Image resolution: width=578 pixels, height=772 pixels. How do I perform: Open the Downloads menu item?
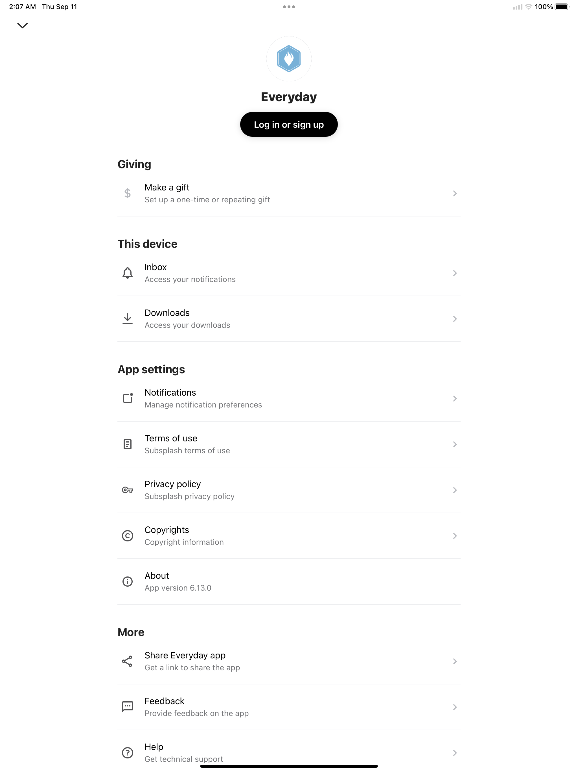(x=289, y=319)
